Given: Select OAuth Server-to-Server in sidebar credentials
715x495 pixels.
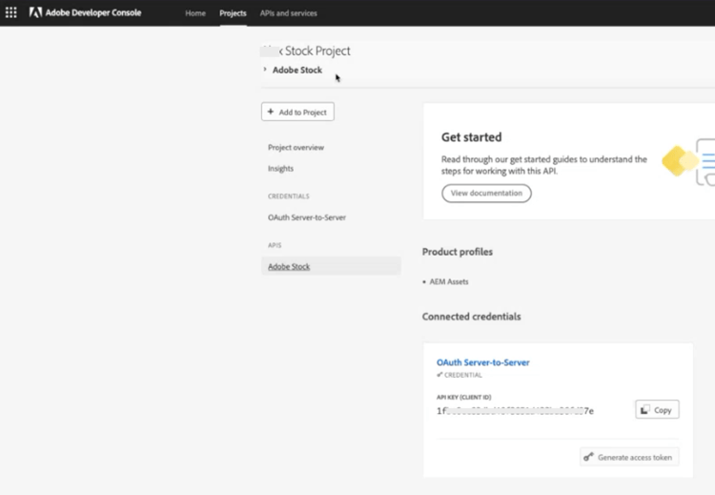Looking at the screenshot, I should [307, 217].
